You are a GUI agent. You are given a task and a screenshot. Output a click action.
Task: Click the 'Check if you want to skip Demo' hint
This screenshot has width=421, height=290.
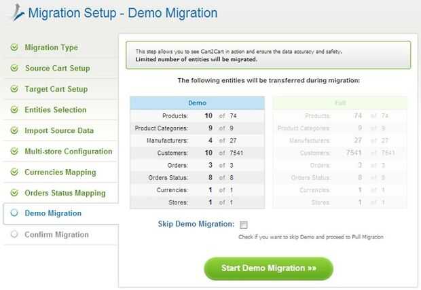click(310, 237)
